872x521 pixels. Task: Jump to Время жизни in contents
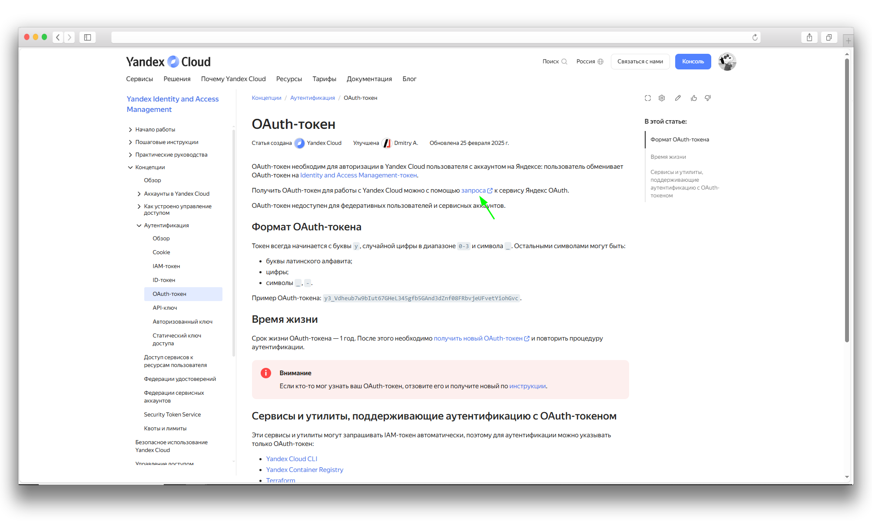click(668, 157)
